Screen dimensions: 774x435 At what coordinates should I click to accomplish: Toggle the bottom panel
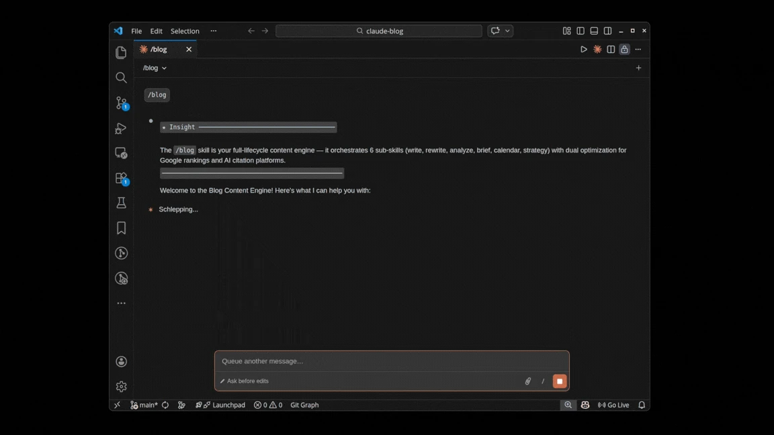pos(594,31)
